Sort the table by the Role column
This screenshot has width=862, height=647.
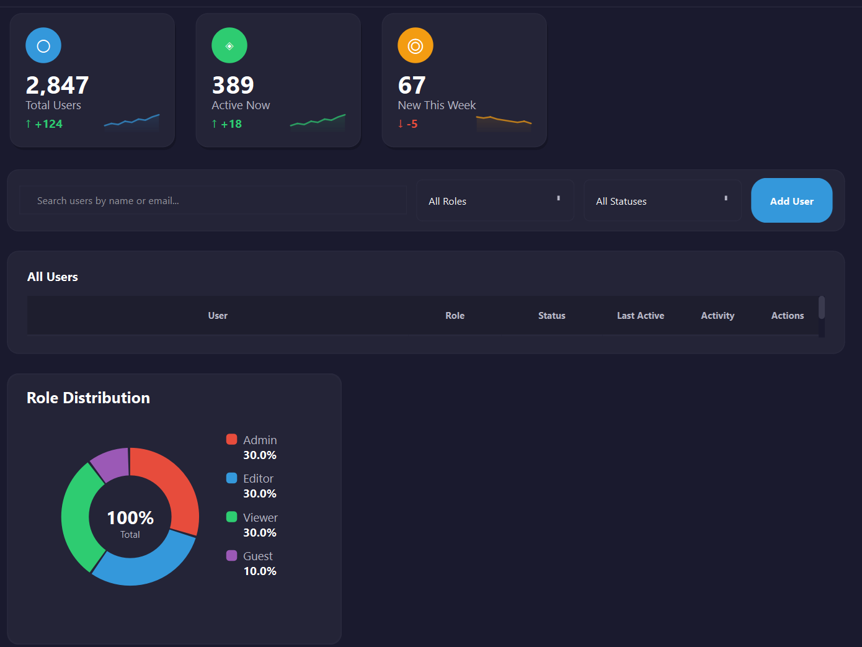455,315
